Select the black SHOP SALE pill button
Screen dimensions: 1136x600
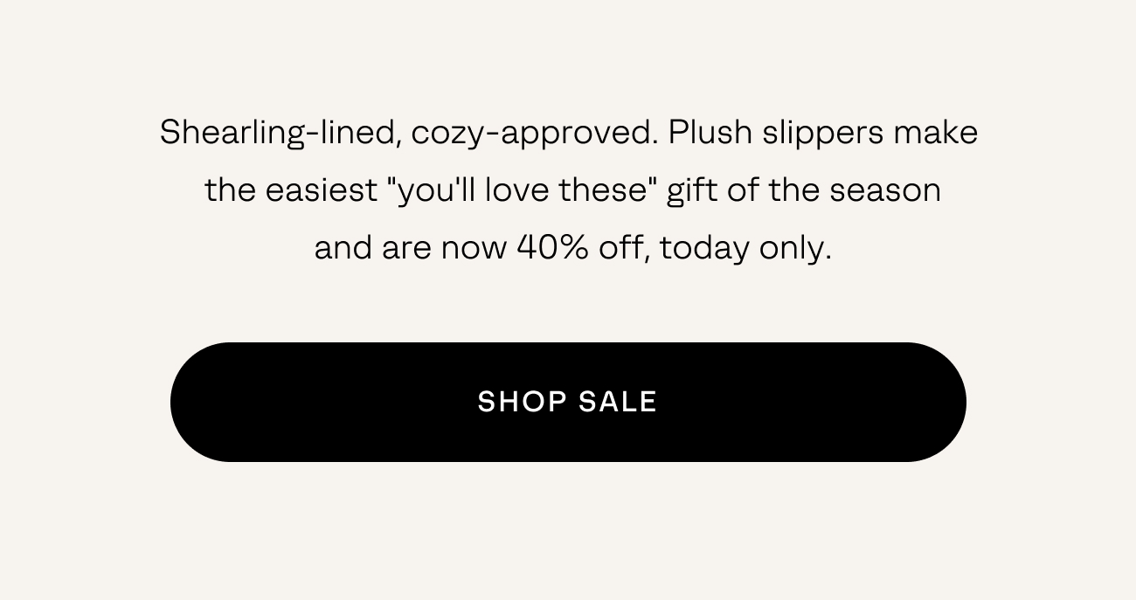[x=568, y=401]
